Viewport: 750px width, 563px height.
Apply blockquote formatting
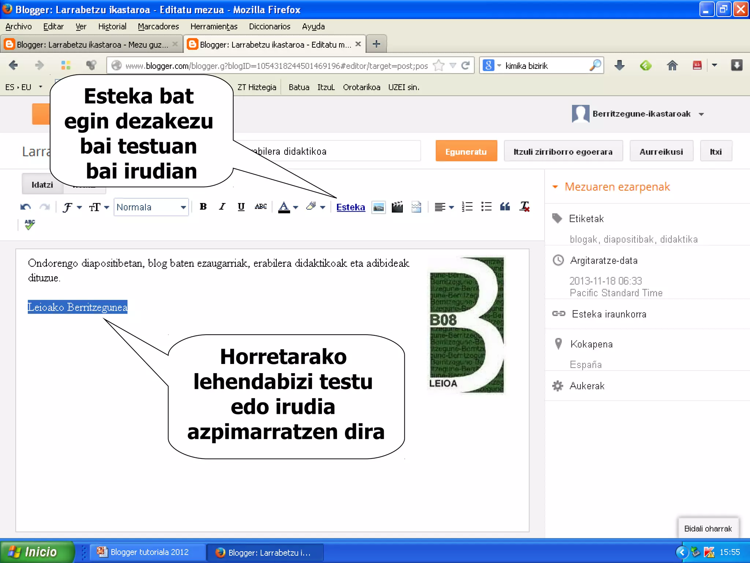point(505,207)
